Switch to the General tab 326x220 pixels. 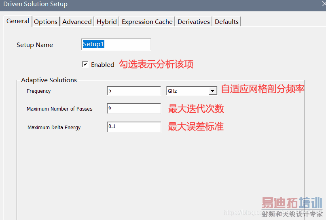tap(18, 21)
